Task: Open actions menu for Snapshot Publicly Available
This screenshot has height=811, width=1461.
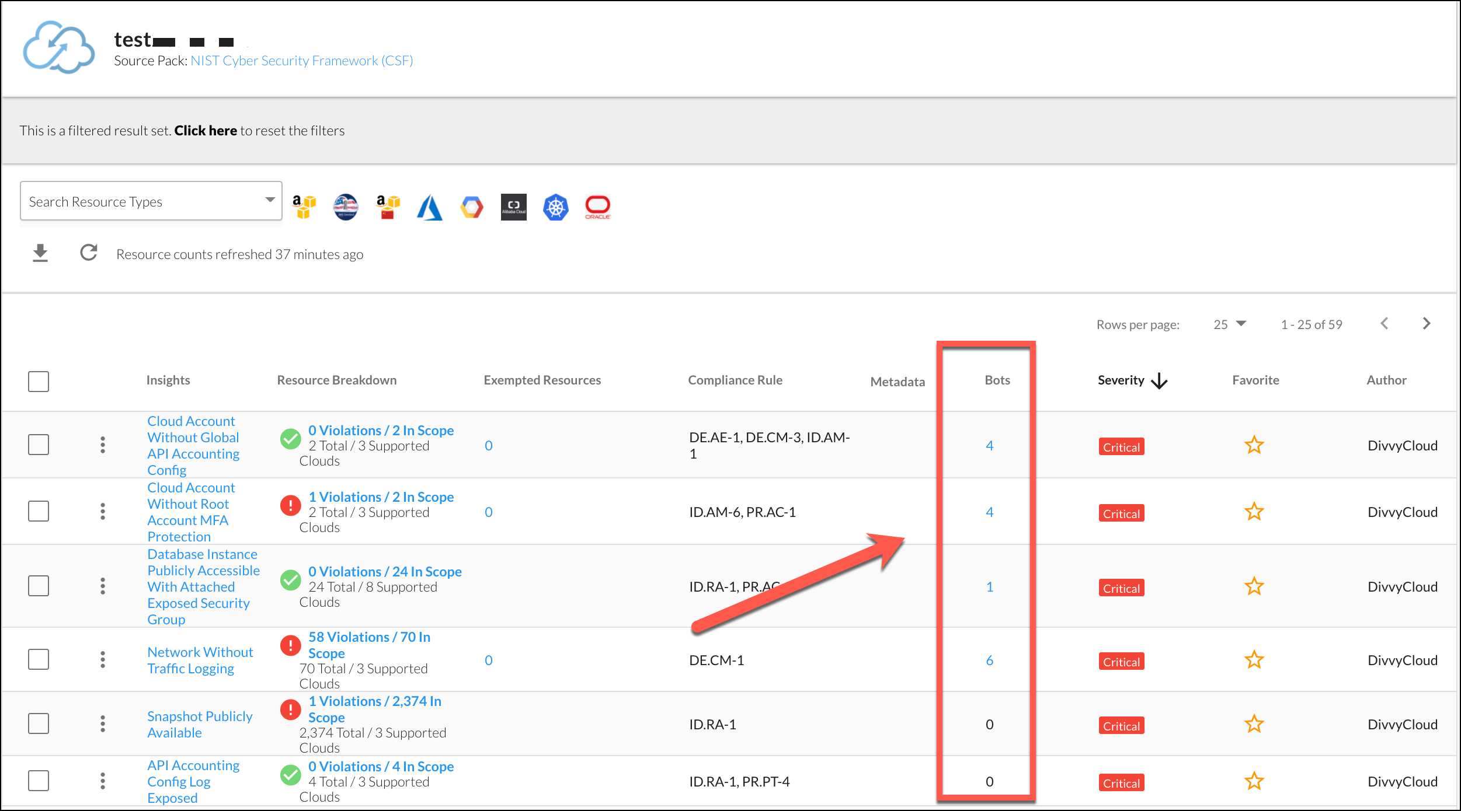Action: point(103,724)
